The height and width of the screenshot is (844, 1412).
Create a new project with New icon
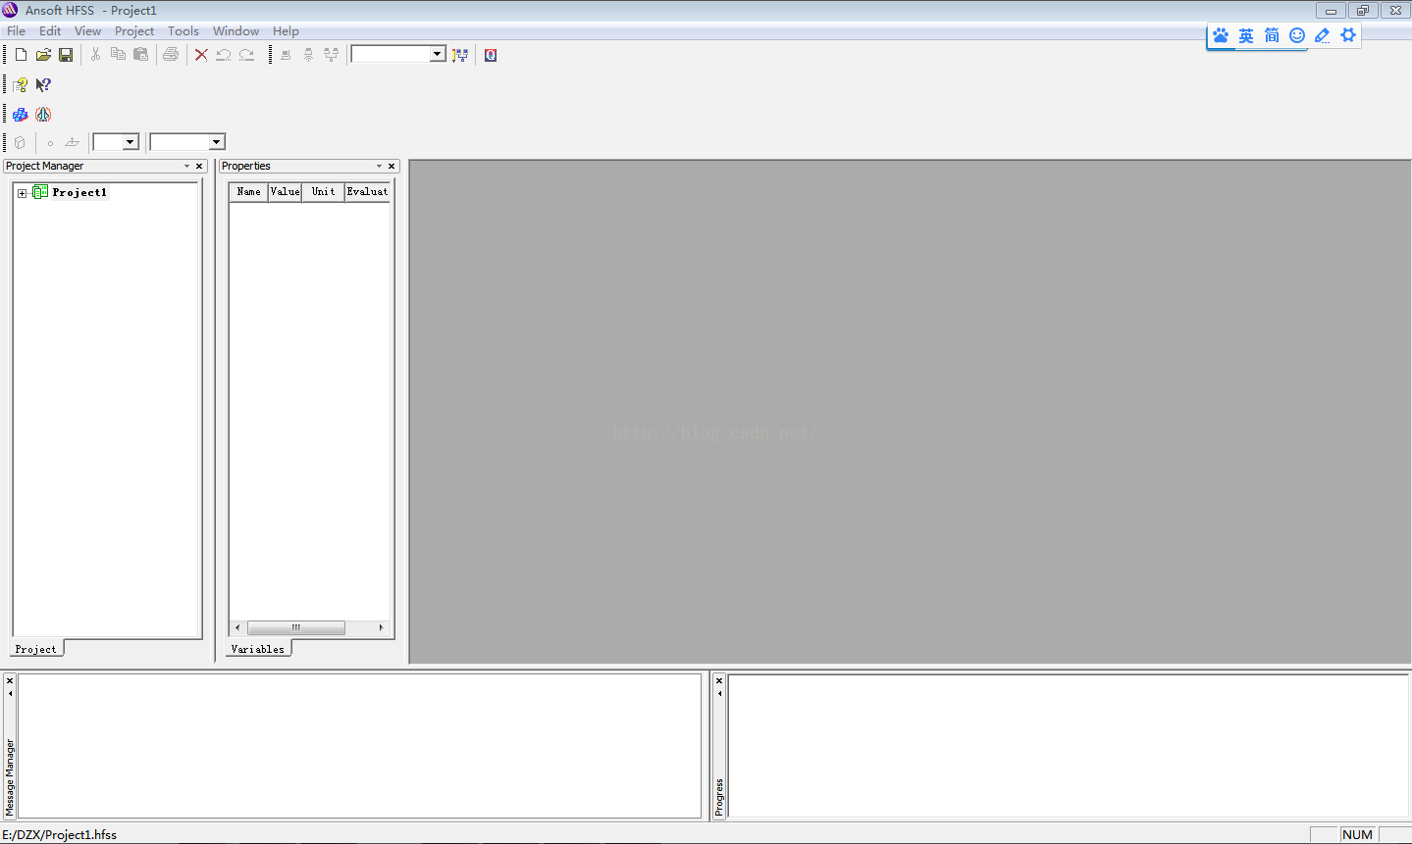coord(21,55)
